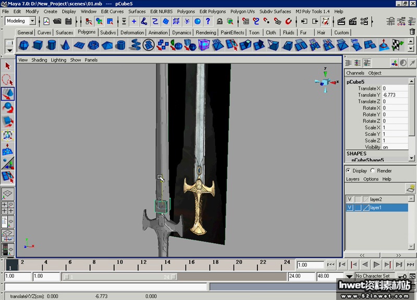Screen dimensions: 417x300
Task: Add a polygon cone from the shelf
Action: [x=65, y=45]
